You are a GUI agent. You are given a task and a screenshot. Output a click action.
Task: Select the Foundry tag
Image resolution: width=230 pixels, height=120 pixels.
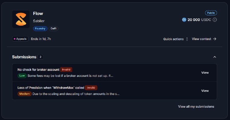coord(40,28)
